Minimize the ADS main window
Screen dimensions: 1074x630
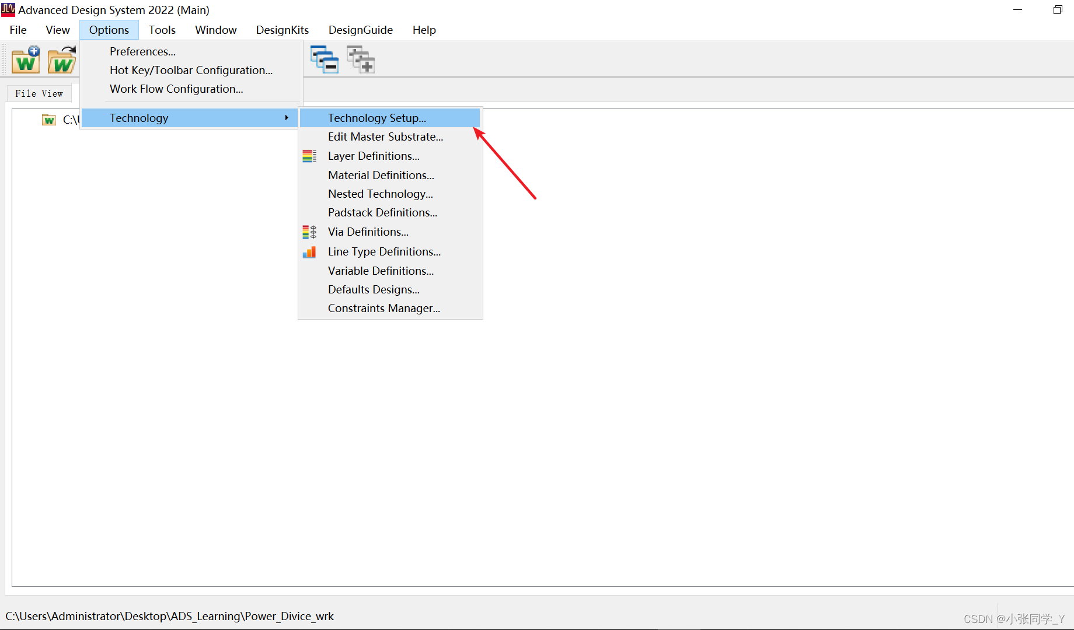tap(1017, 10)
